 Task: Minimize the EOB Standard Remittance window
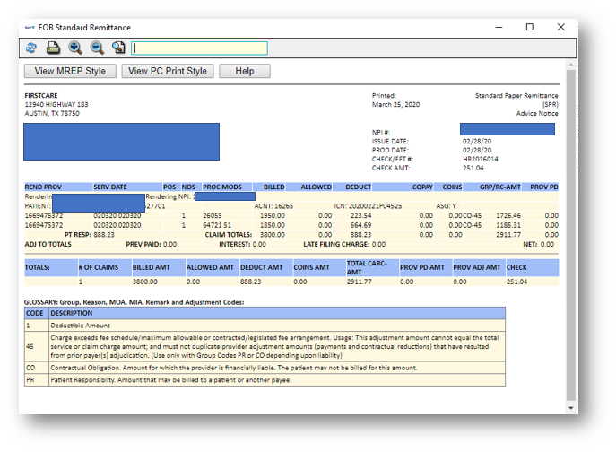tap(498, 28)
